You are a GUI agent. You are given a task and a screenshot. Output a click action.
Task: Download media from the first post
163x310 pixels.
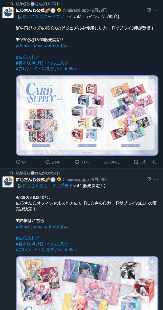tap(154, 162)
